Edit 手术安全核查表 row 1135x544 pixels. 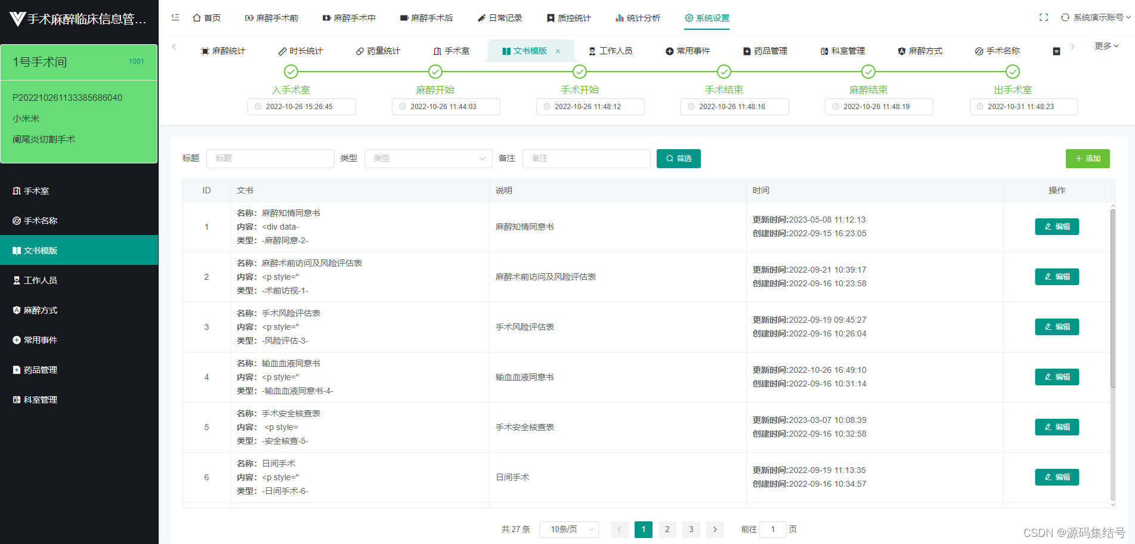(x=1057, y=427)
